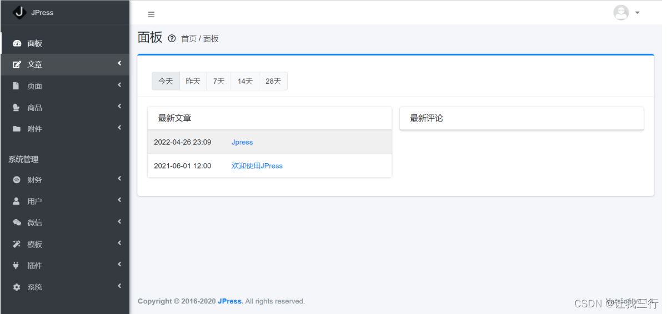667x314 pixels.
Task: Click the 商品 icon in sidebar
Action: (x=16, y=108)
